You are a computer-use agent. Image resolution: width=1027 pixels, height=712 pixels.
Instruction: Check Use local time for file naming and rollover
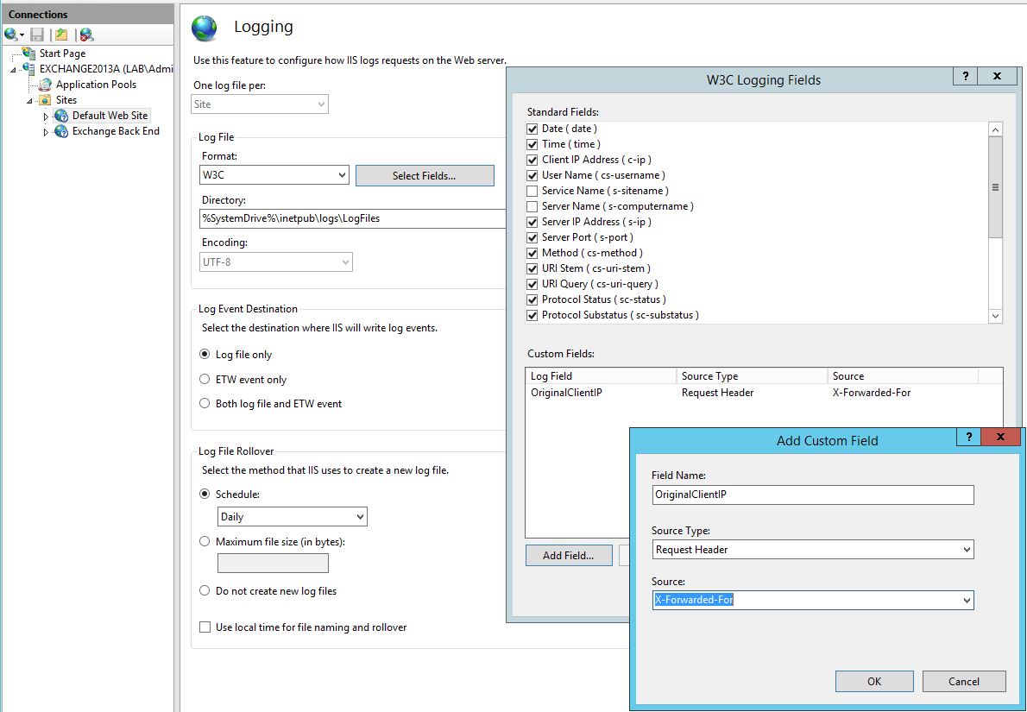(205, 628)
